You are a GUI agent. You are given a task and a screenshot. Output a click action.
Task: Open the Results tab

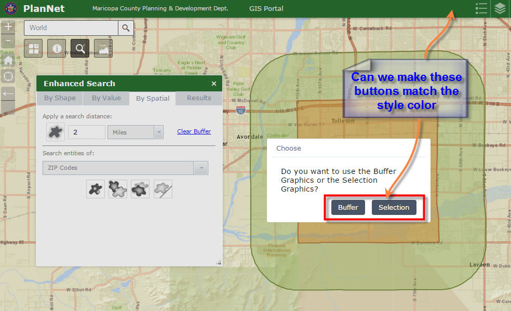coord(199,98)
